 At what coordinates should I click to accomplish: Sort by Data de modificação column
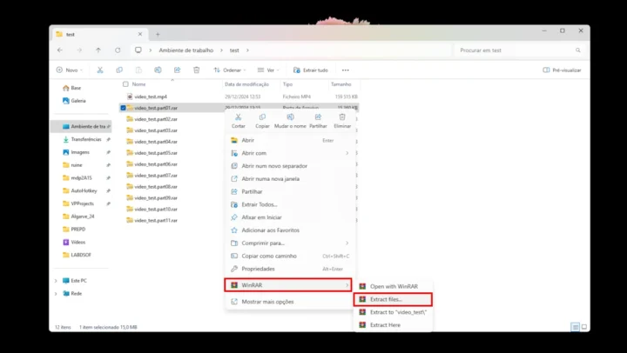click(246, 84)
